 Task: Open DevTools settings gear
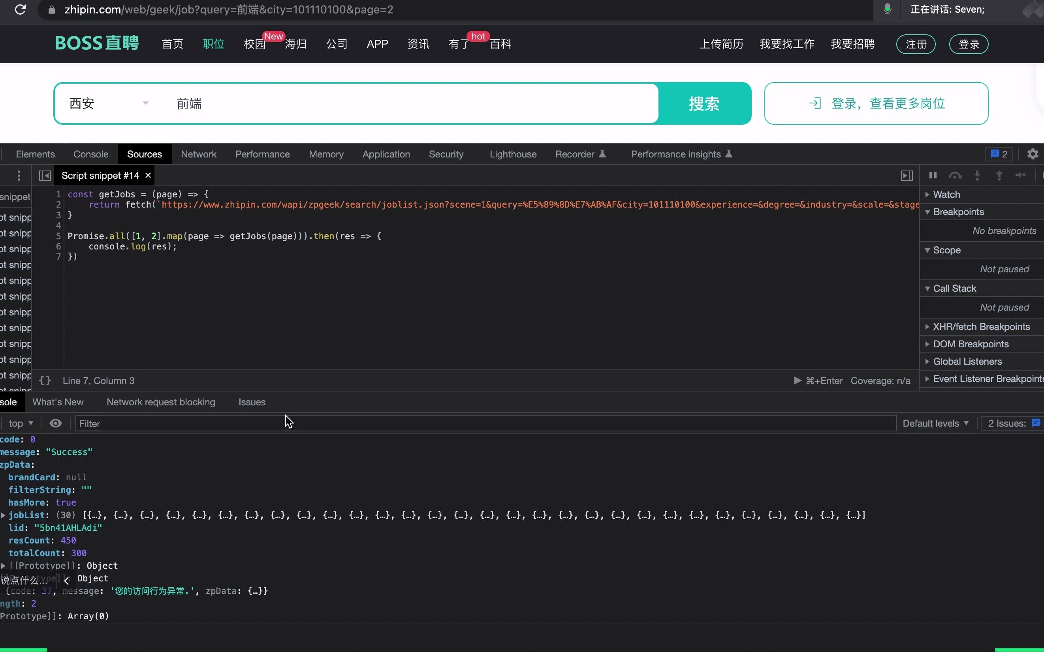pos(1032,154)
